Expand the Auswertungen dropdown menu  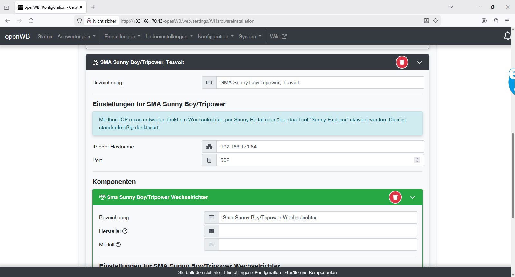pyautogui.click(x=76, y=36)
